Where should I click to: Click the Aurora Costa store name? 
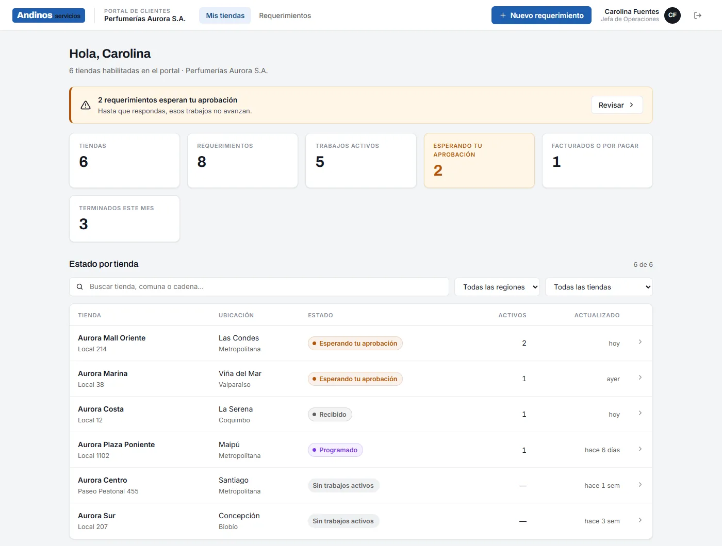click(x=101, y=409)
